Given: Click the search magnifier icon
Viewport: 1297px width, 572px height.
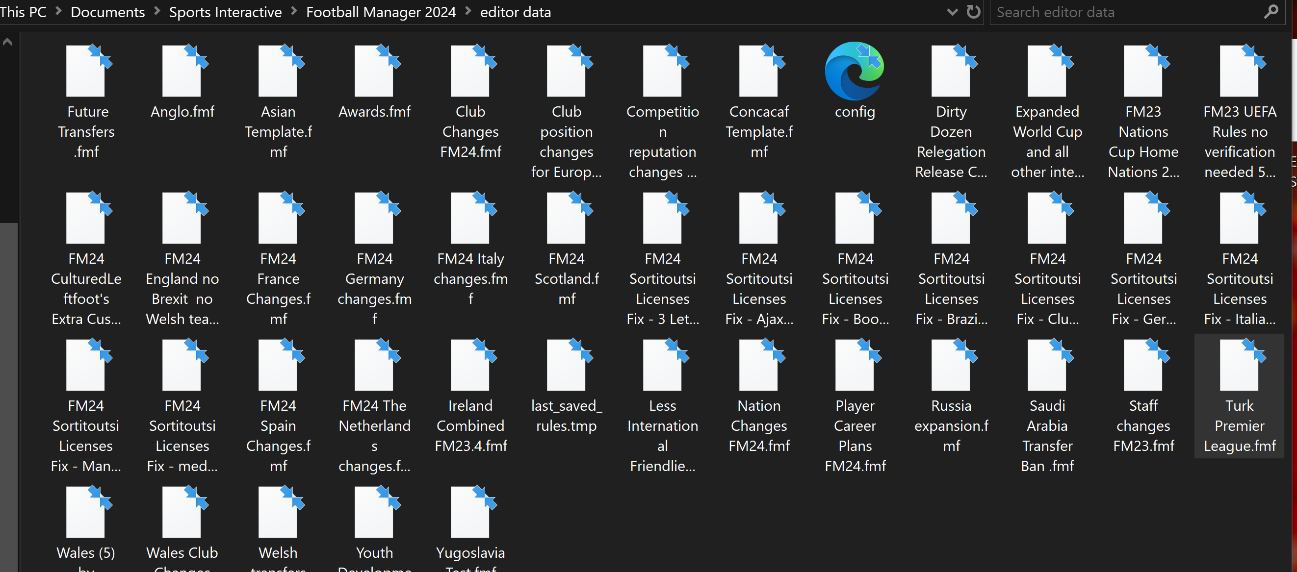Looking at the screenshot, I should click(x=1271, y=12).
